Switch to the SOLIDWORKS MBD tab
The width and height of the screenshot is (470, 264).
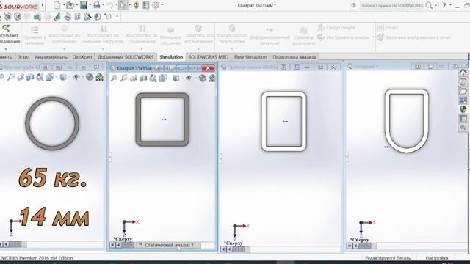tap(208, 57)
